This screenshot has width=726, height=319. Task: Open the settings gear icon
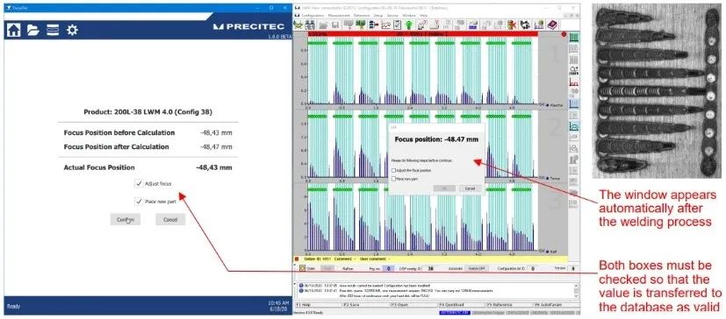click(72, 30)
